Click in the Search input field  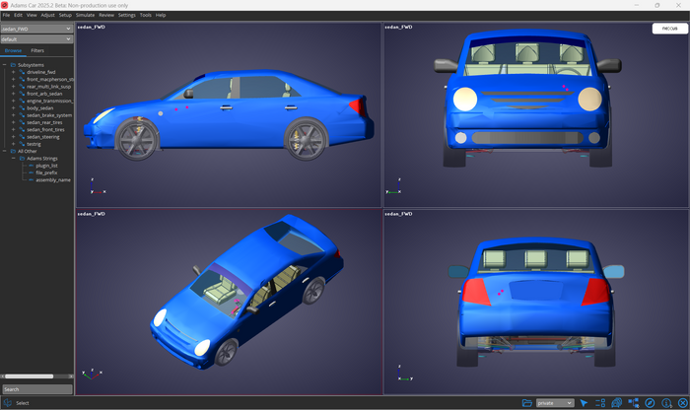click(36, 389)
